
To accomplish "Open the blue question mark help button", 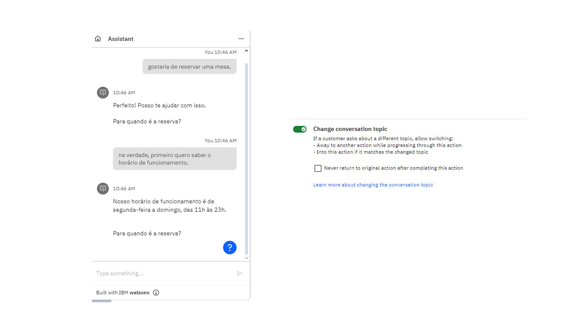I will (230, 248).
